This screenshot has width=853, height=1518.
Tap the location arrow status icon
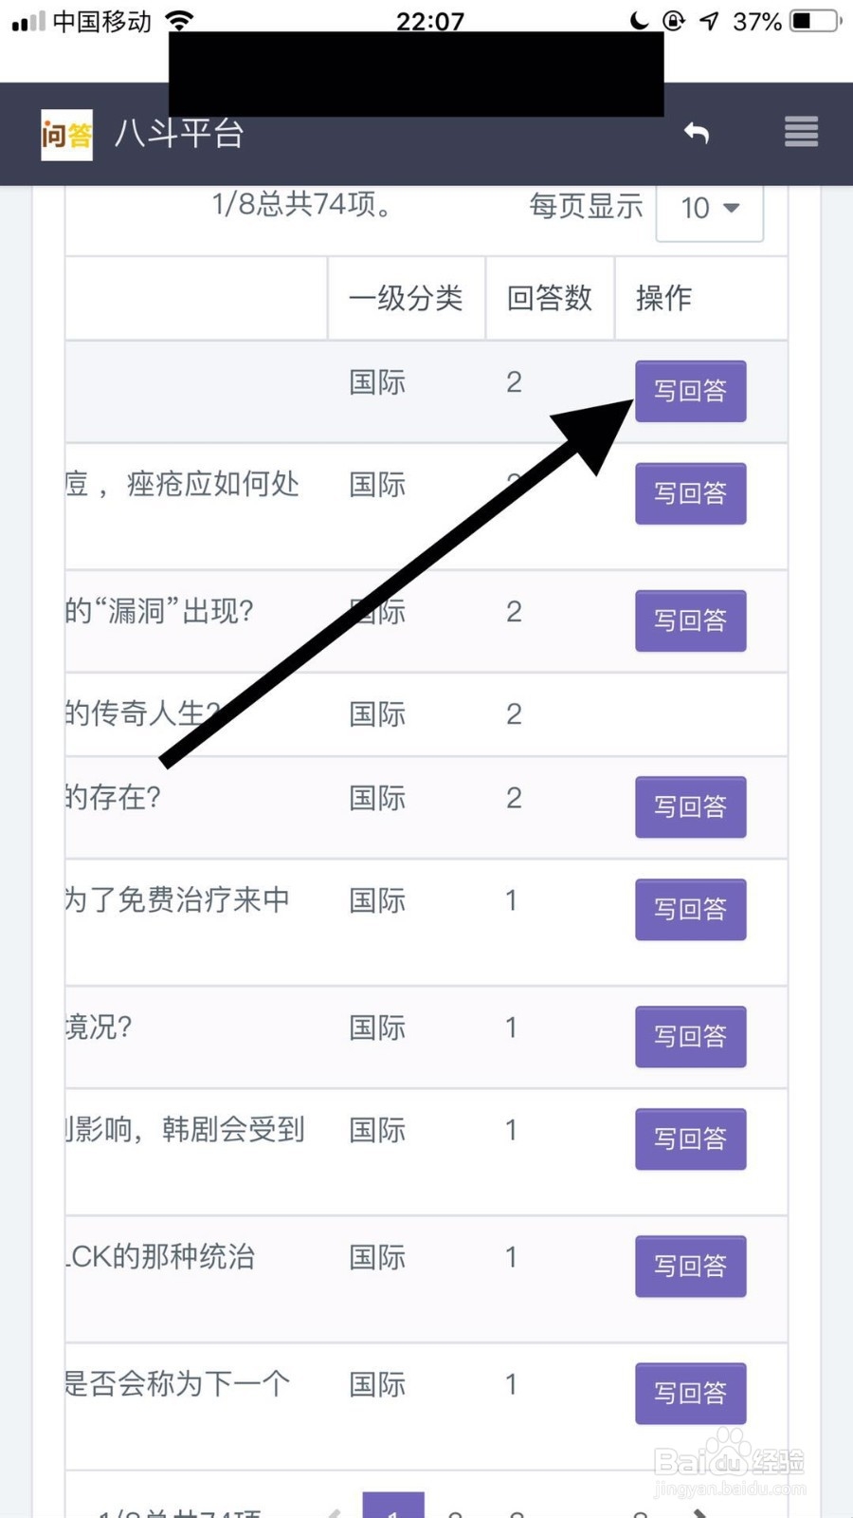(x=709, y=21)
